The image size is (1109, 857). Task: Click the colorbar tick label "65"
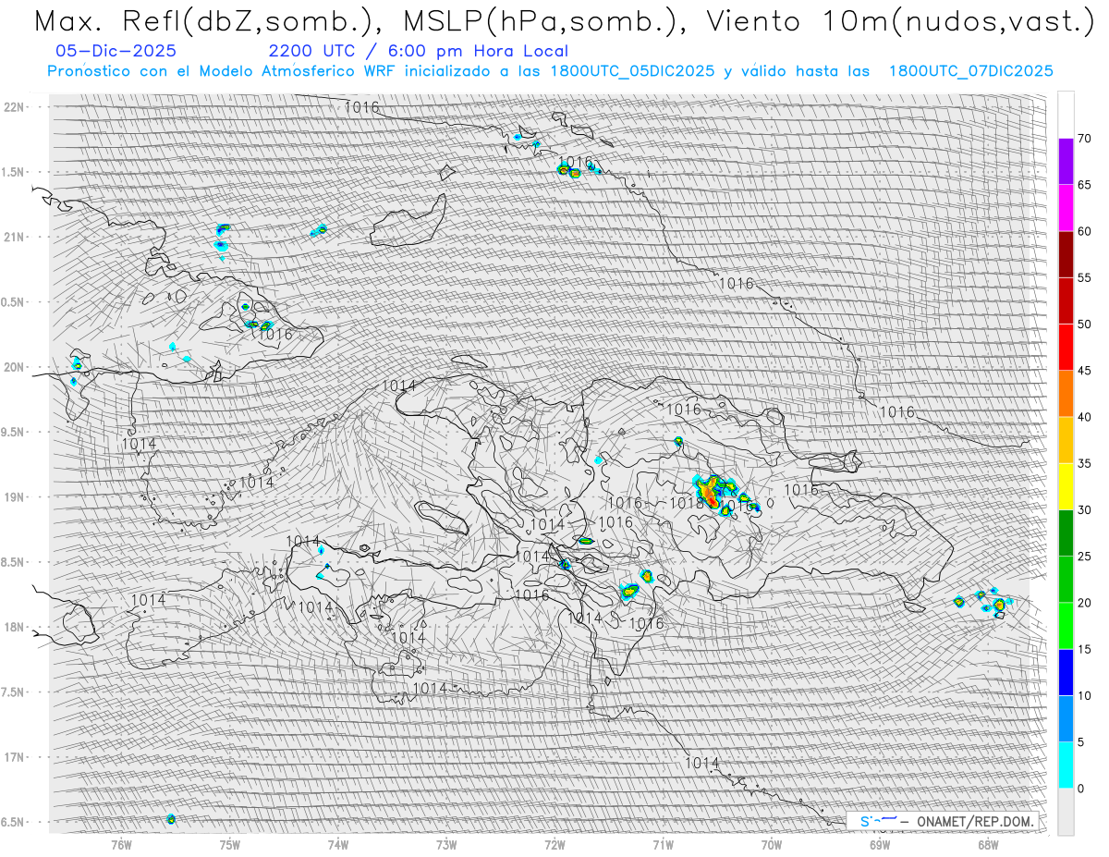pyautogui.click(x=1084, y=185)
